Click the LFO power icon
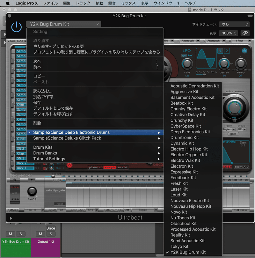The image size is (255, 258). click(244, 50)
